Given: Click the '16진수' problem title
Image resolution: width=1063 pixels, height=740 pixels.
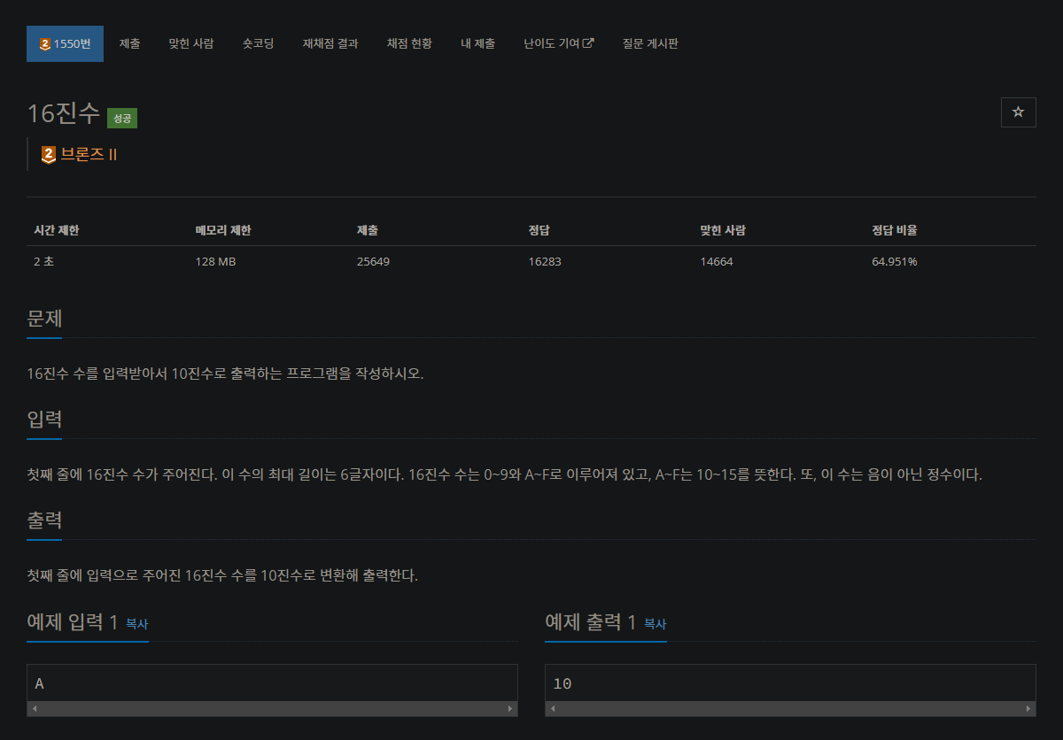Looking at the screenshot, I should coord(64,113).
